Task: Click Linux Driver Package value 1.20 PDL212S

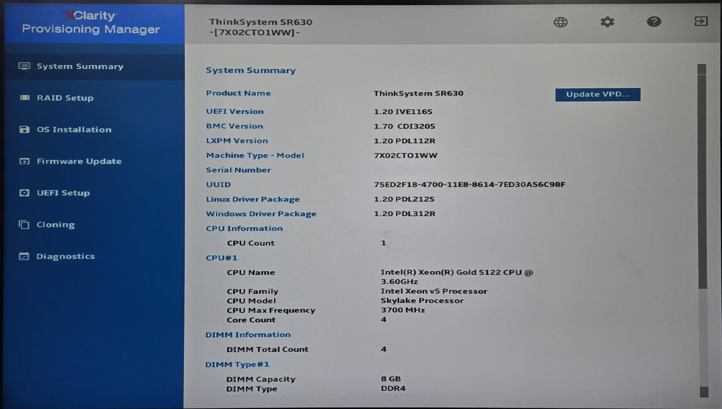Action: tap(404, 199)
